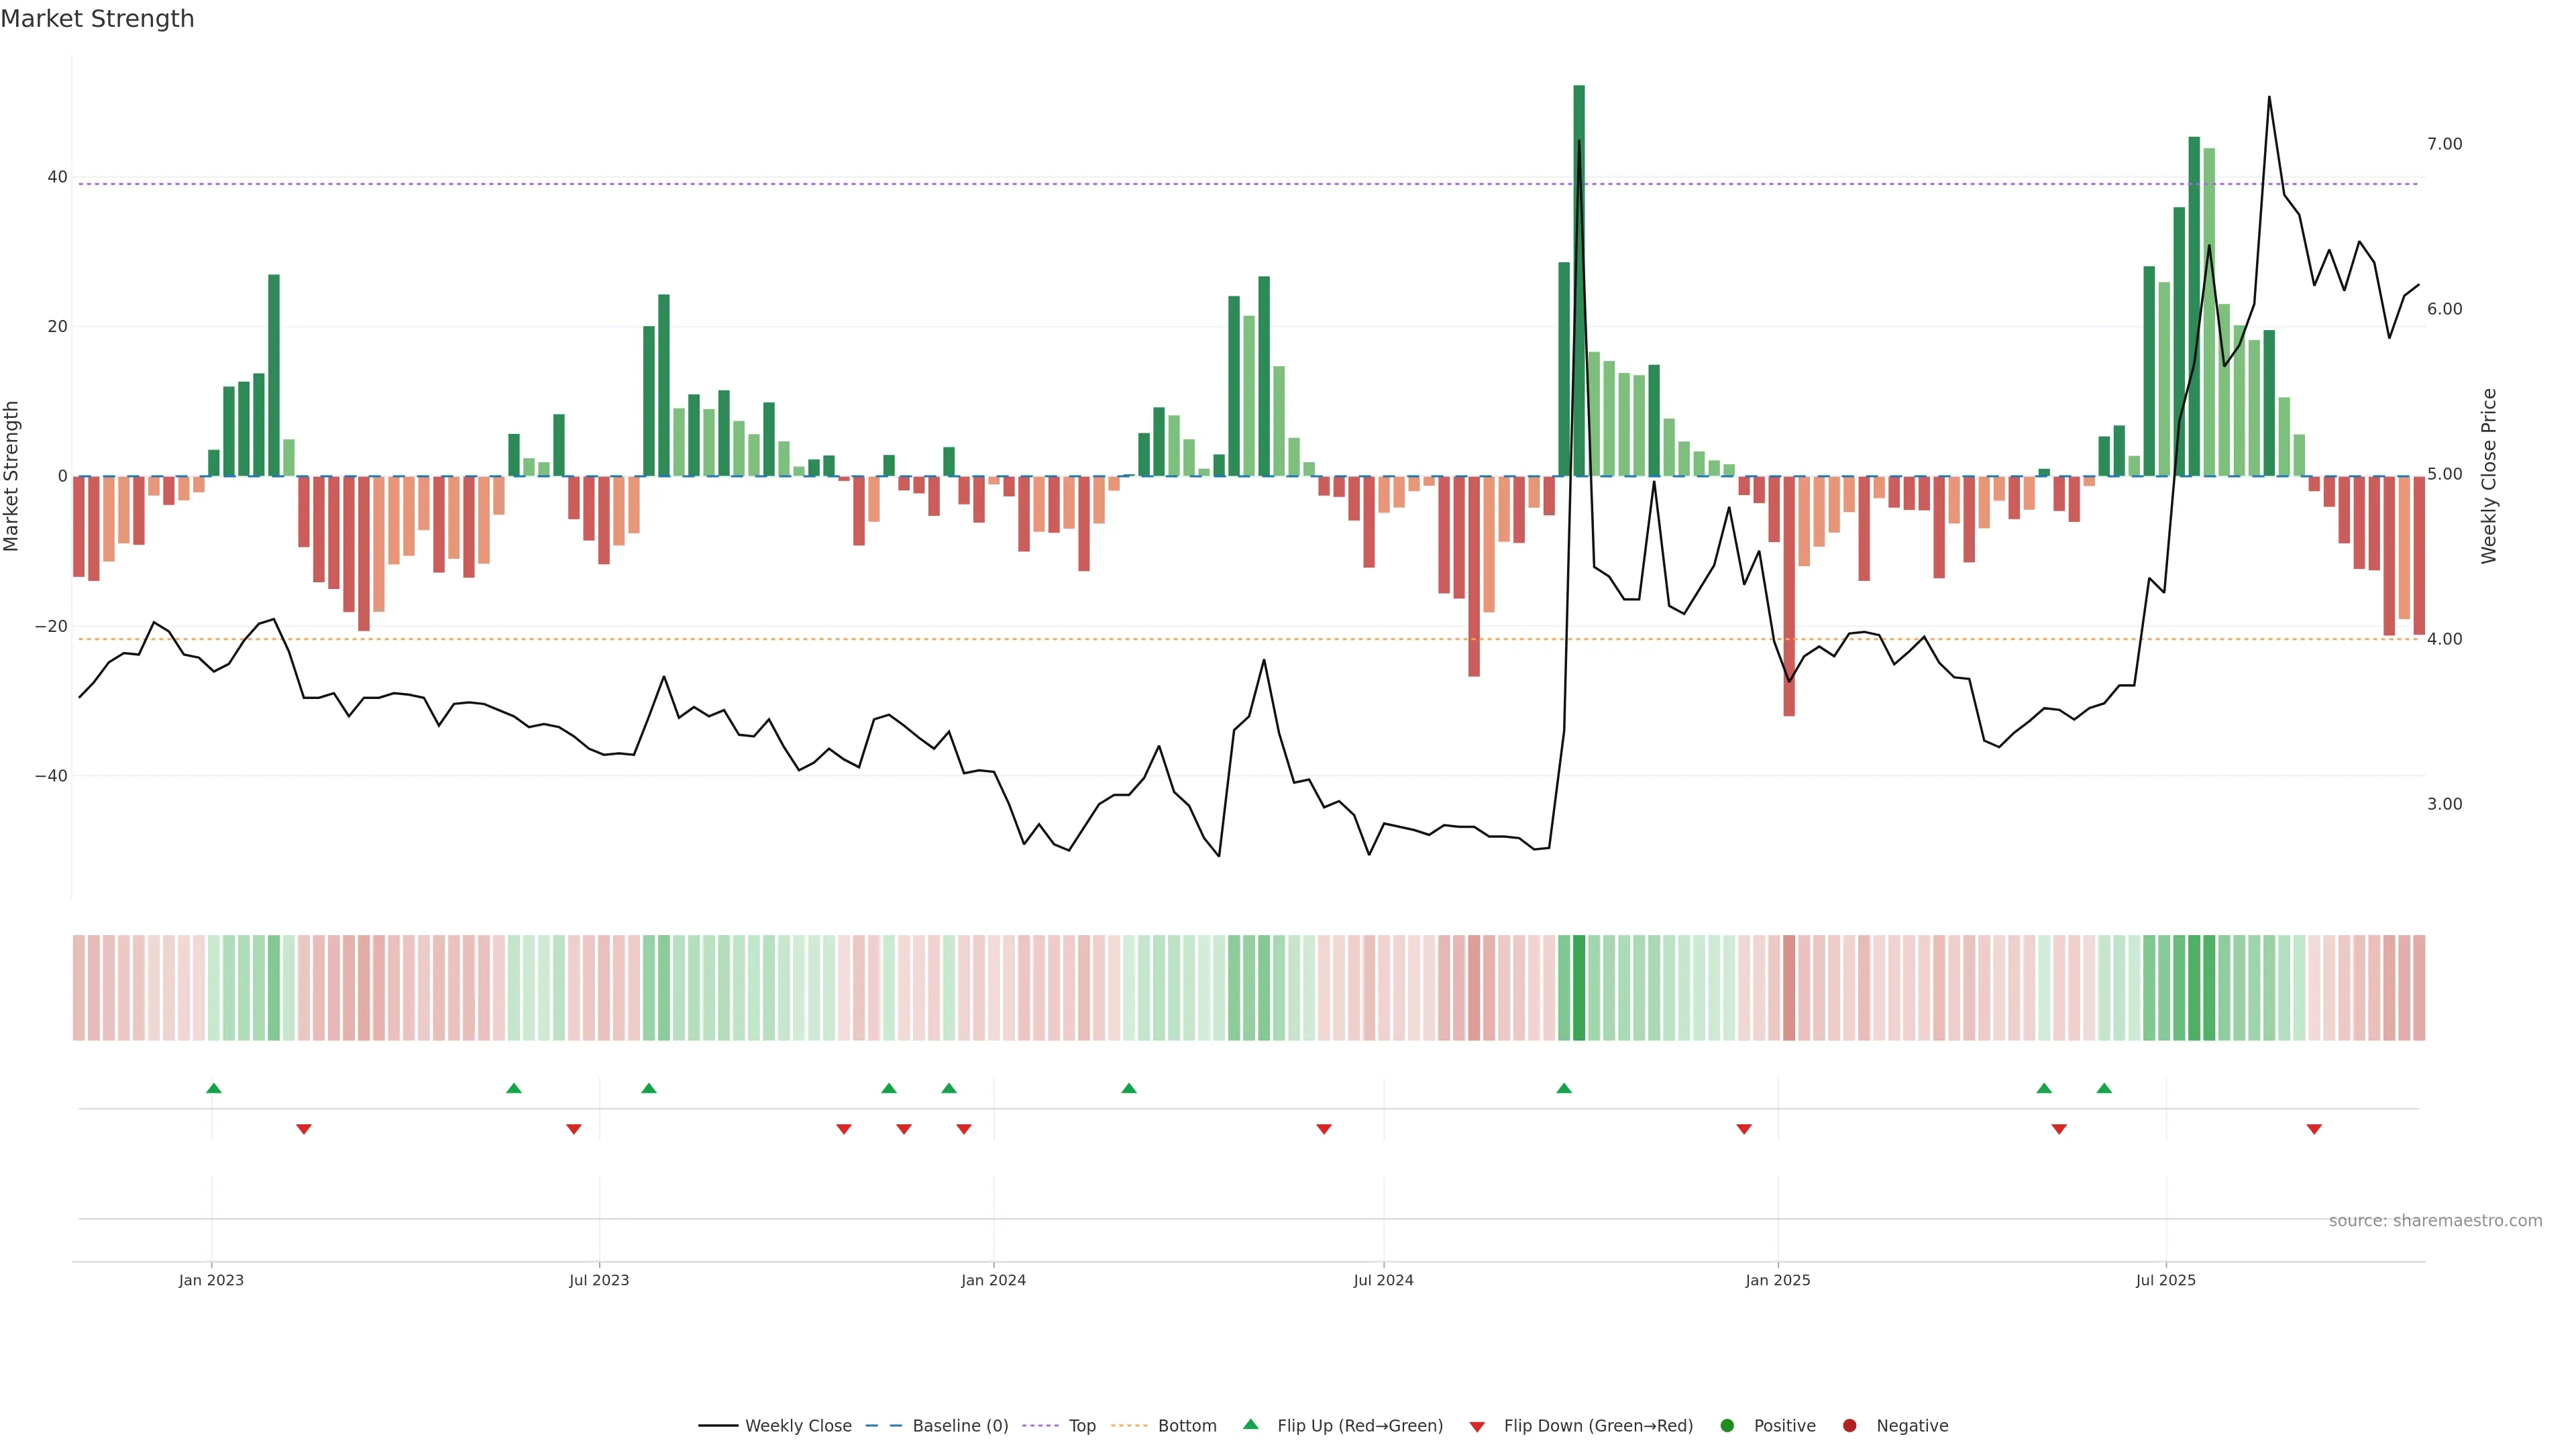Viewport: 2576px width, 1449px height.
Task: Toggle the Baseline (0) legend entry
Action: pyautogui.click(x=959, y=1425)
